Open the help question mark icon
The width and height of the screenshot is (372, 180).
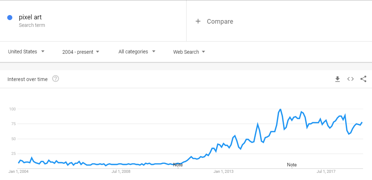coord(55,79)
